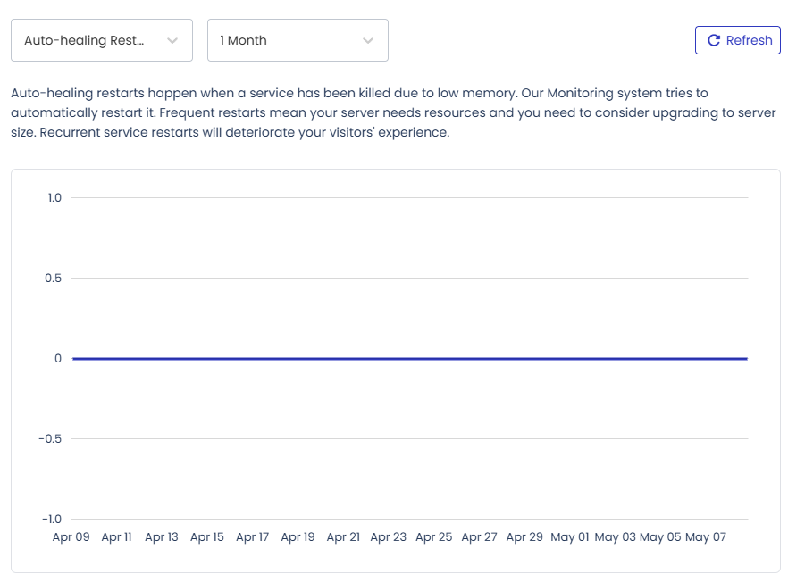Select the Apr 09 x-axis label
The image size is (788, 582).
[x=71, y=536]
